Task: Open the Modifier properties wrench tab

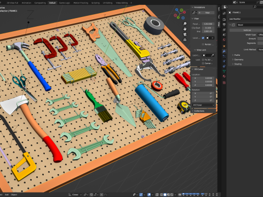Action: [x=224, y=51]
